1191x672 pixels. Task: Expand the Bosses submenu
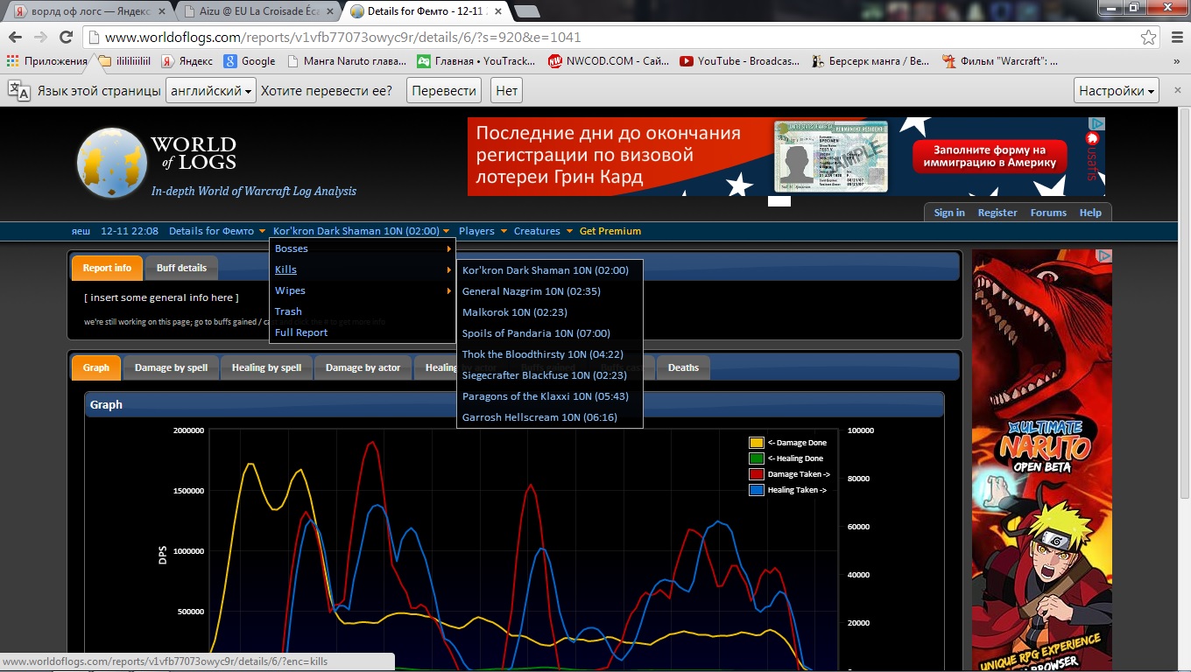coord(363,248)
